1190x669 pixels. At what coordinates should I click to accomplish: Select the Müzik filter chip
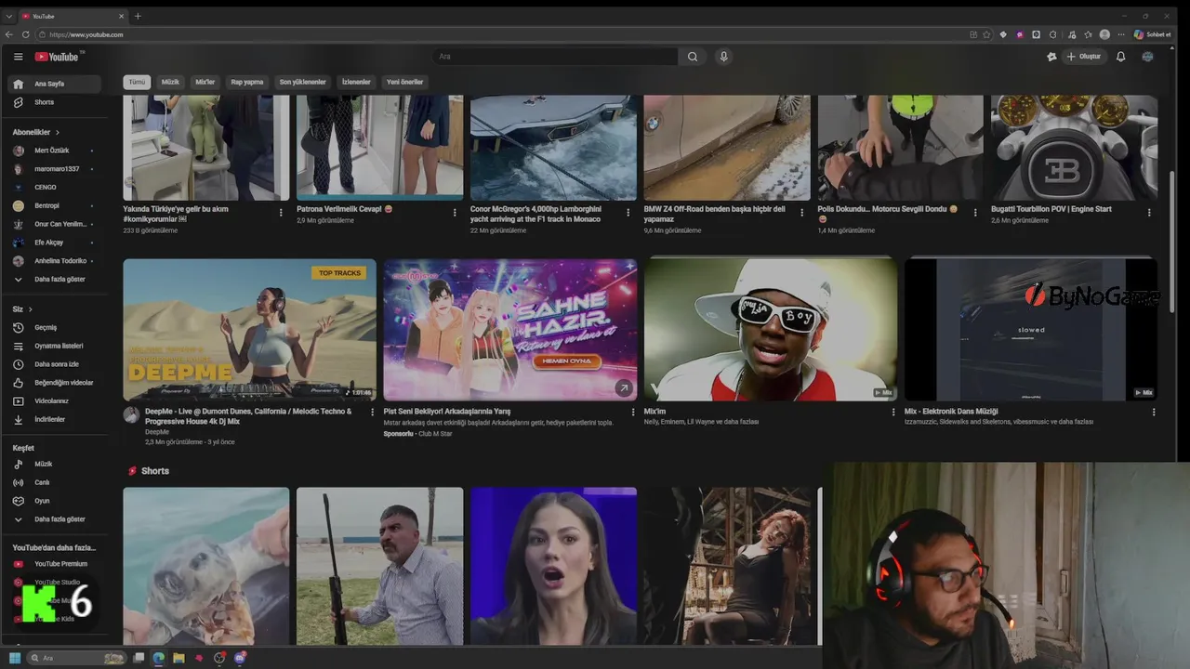pos(170,82)
